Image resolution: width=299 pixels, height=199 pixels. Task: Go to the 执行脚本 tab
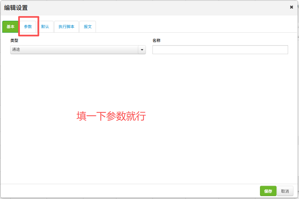(x=66, y=27)
